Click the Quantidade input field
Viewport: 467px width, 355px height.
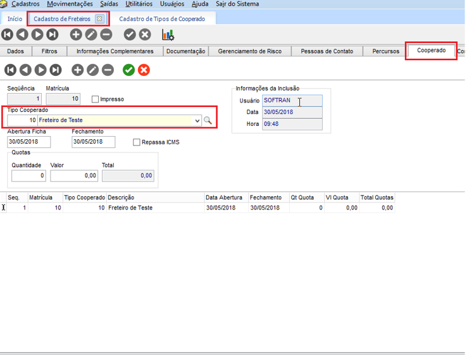coord(28,175)
